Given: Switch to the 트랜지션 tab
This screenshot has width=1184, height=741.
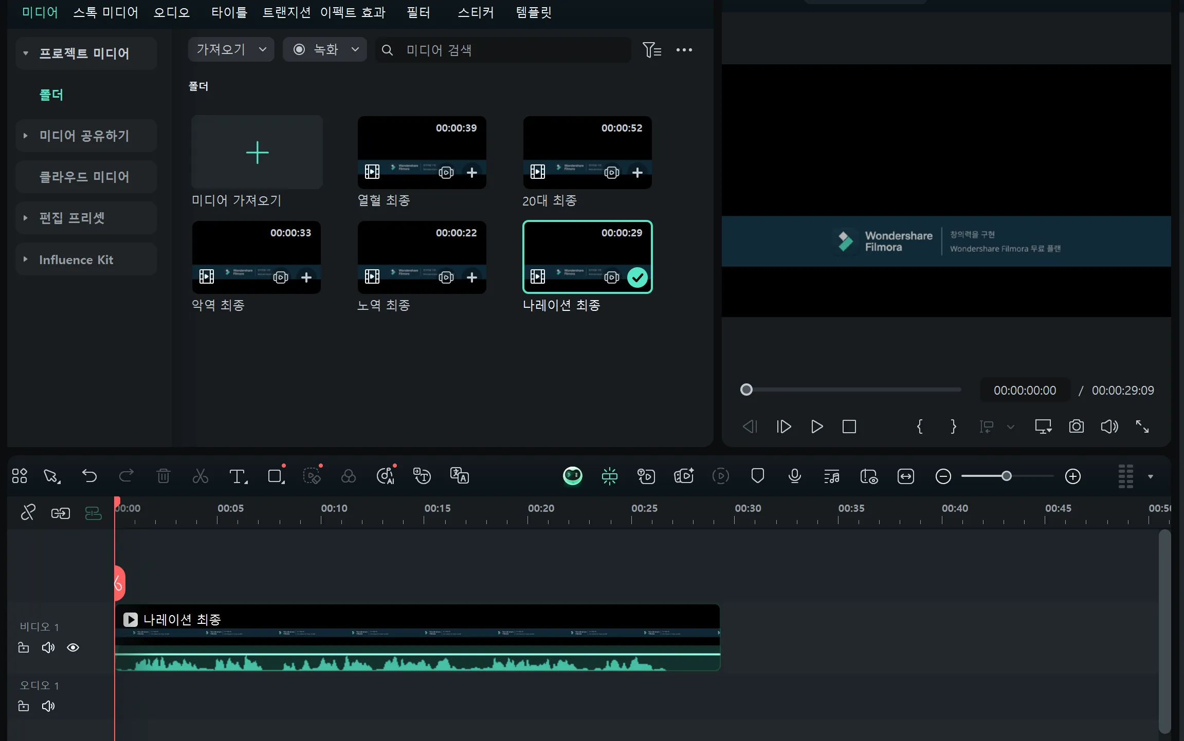Looking at the screenshot, I should 286,12.
